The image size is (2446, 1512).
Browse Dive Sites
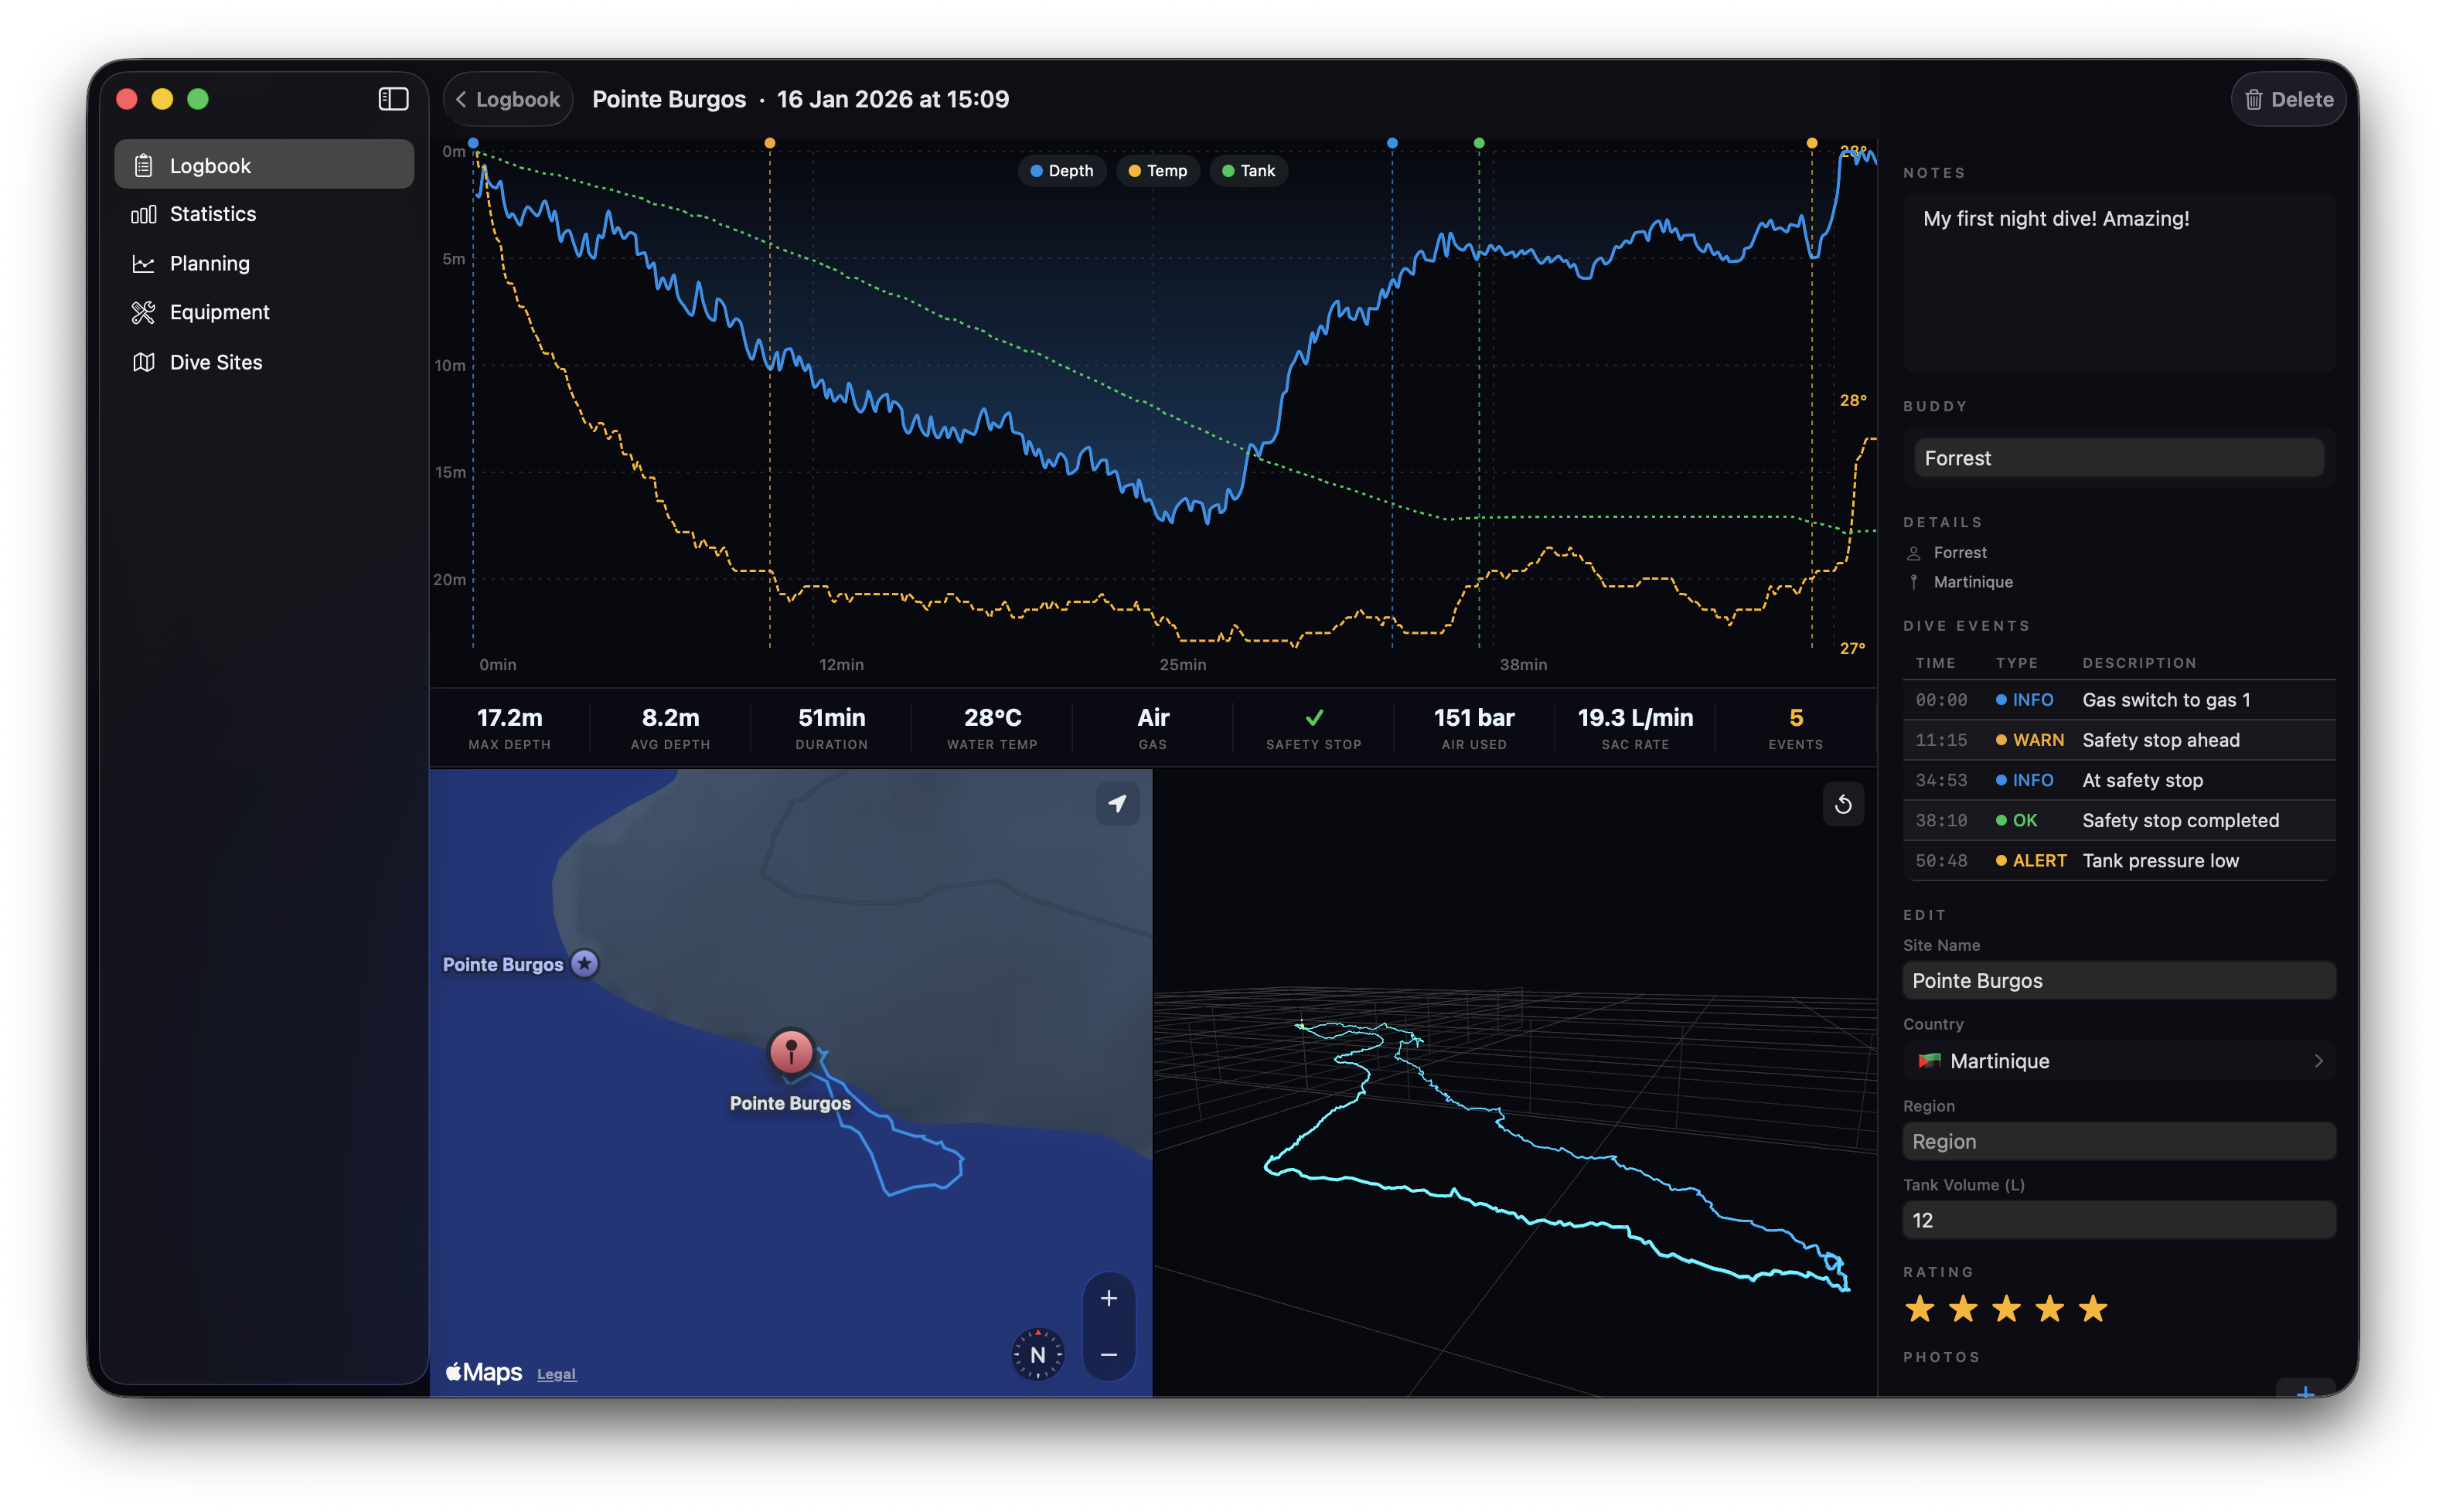[x=216, y=362]
